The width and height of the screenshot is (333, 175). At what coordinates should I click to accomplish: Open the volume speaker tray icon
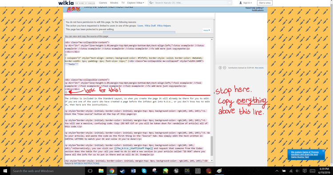(297, 171)
